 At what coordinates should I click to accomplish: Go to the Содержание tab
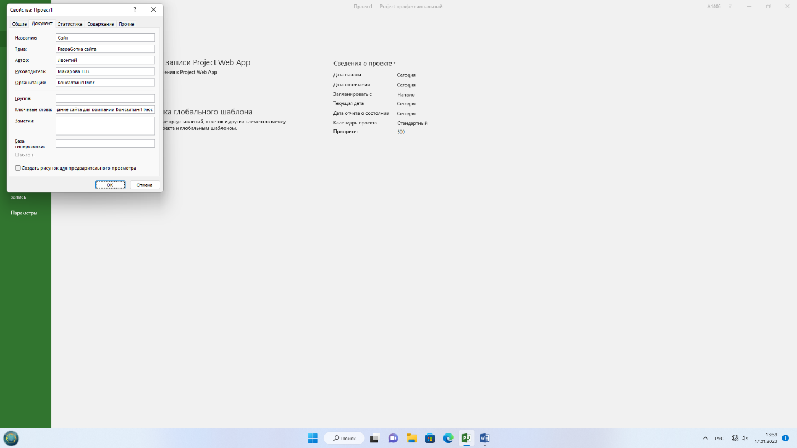[101, 24]
